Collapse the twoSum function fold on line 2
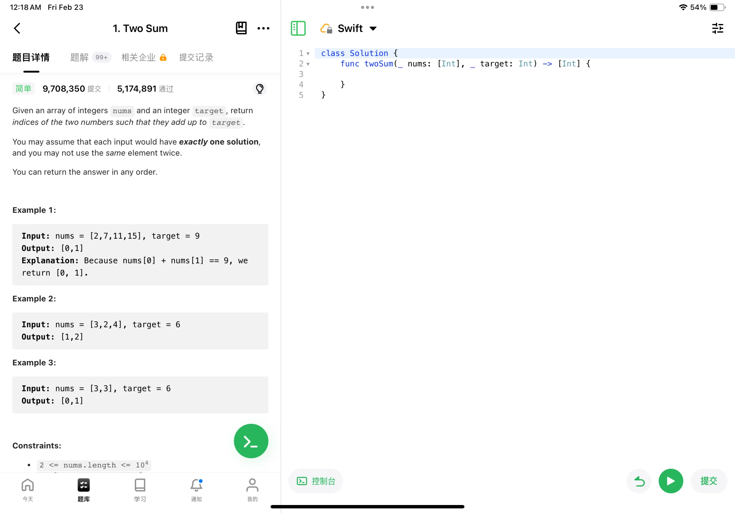735x513 pixels. pyautogui.click(x=308, y=64)
